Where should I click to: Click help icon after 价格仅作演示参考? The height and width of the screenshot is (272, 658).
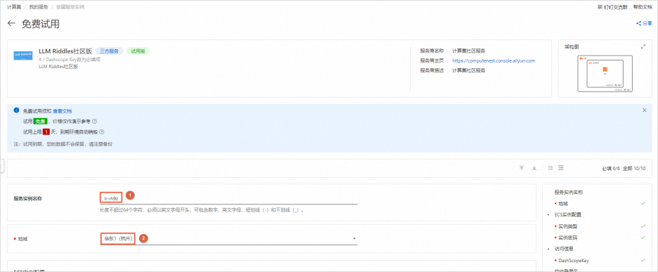click(x=94, y=122)
